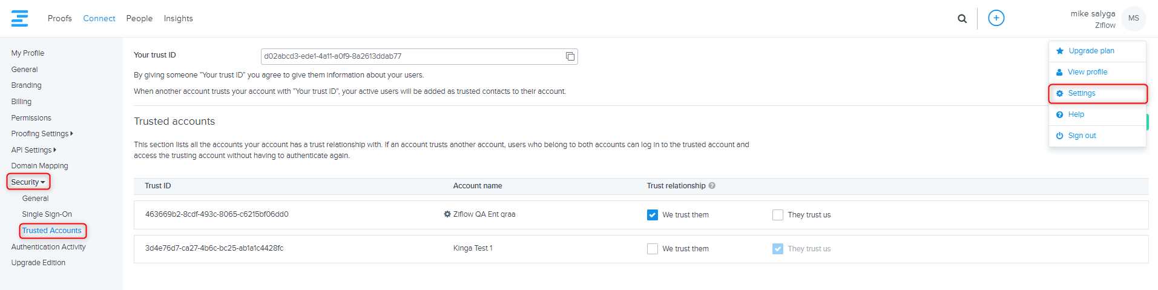Expand API Settings in sidebar
The width and height of the screenshot is (1158, 290).
[33, 150]
